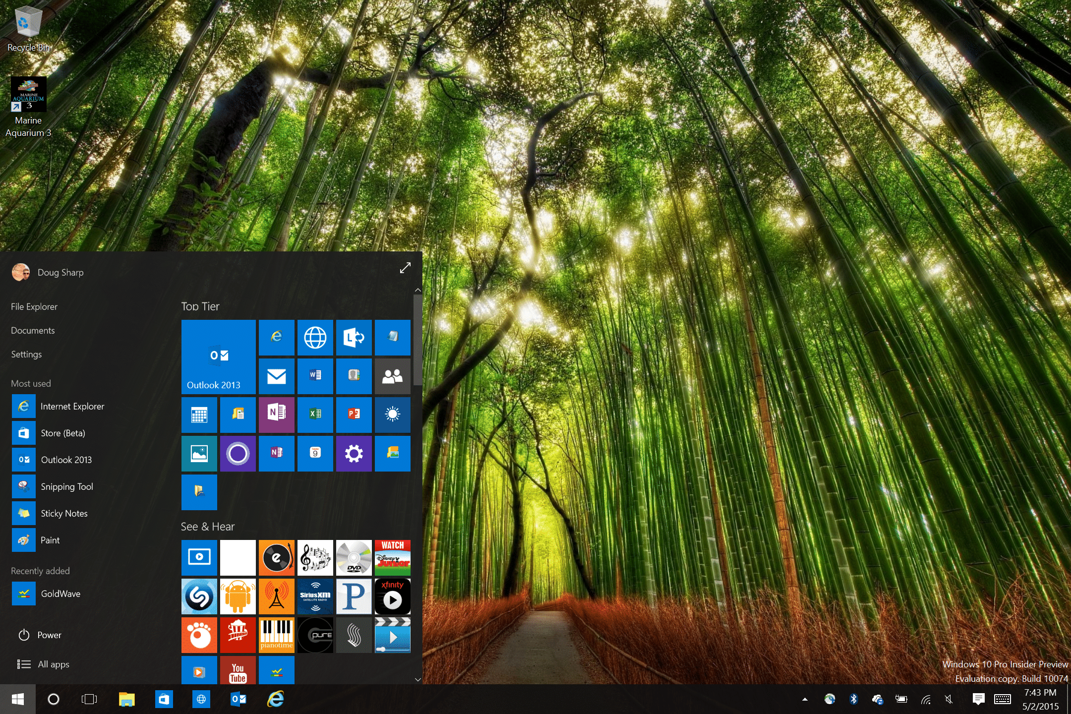
Task: Open the Power options menu
Action: coord(40,635)
